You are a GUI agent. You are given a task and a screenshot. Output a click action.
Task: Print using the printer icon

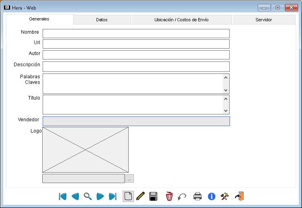197,196
